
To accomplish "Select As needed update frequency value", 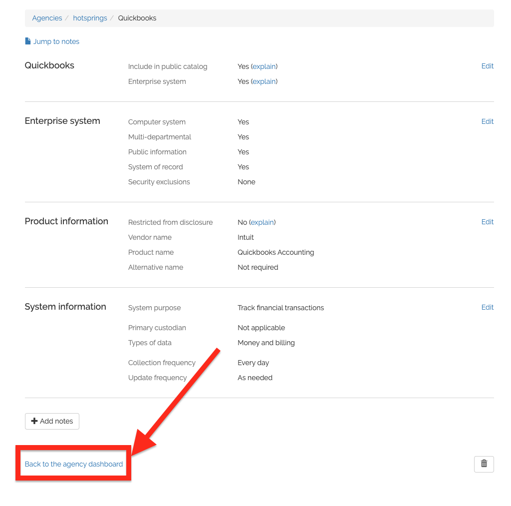I will 255,378.
